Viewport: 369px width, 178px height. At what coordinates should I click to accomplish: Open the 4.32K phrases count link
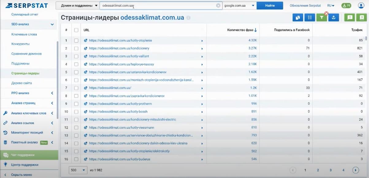(252, 40)
